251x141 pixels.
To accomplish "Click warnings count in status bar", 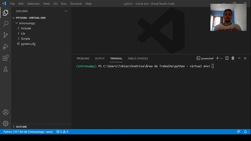I will click(65, 132).
